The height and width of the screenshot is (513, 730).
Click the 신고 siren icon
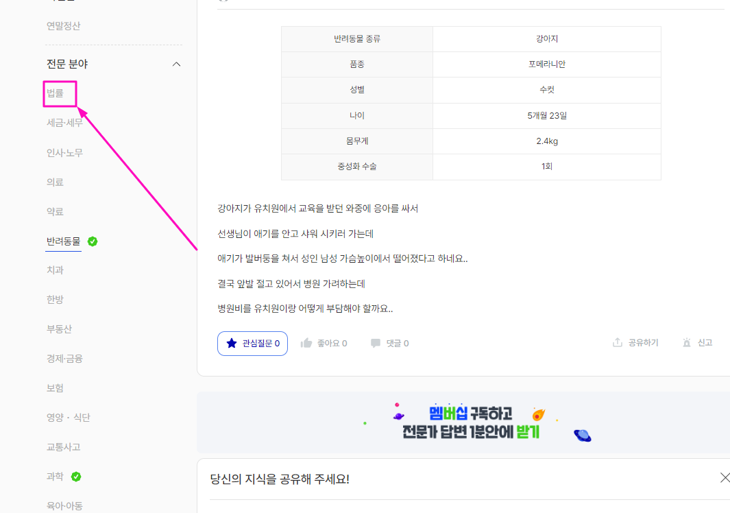pos(687,342)
